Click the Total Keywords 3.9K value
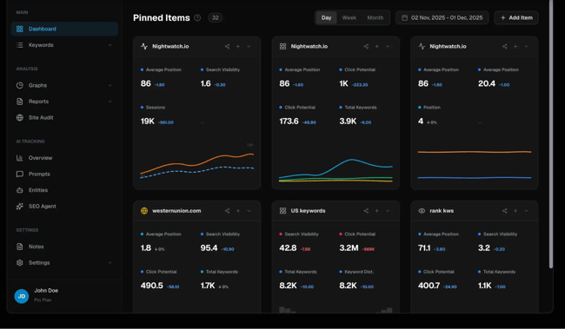 [x=348, y=122]
